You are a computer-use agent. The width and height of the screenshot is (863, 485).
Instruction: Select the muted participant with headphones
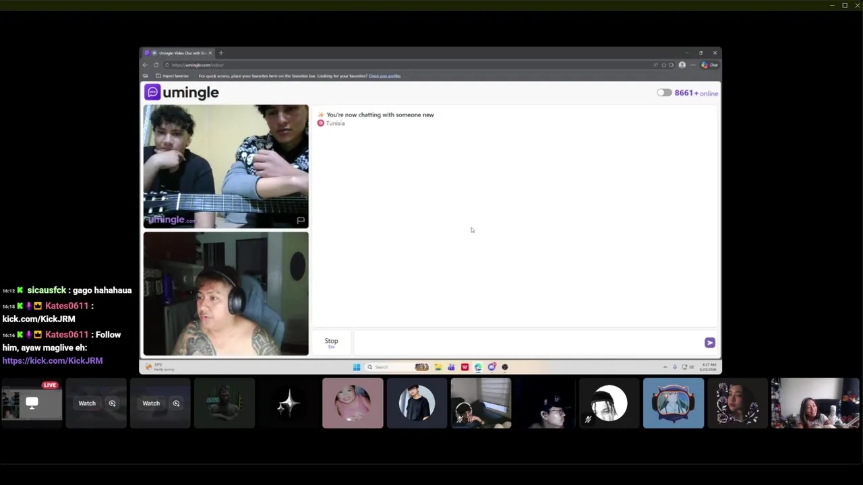481,403
